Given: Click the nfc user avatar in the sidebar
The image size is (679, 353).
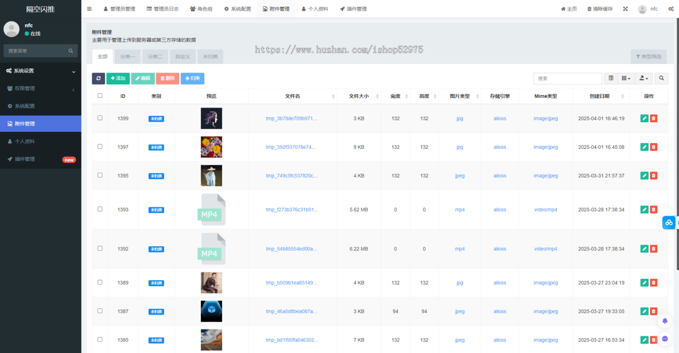Looking at the screenshot, I should (x=11, y=29).
